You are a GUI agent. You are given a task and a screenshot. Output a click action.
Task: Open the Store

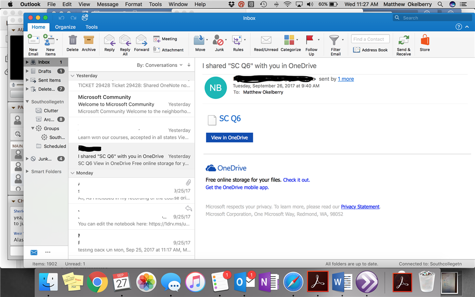point(424,43)
